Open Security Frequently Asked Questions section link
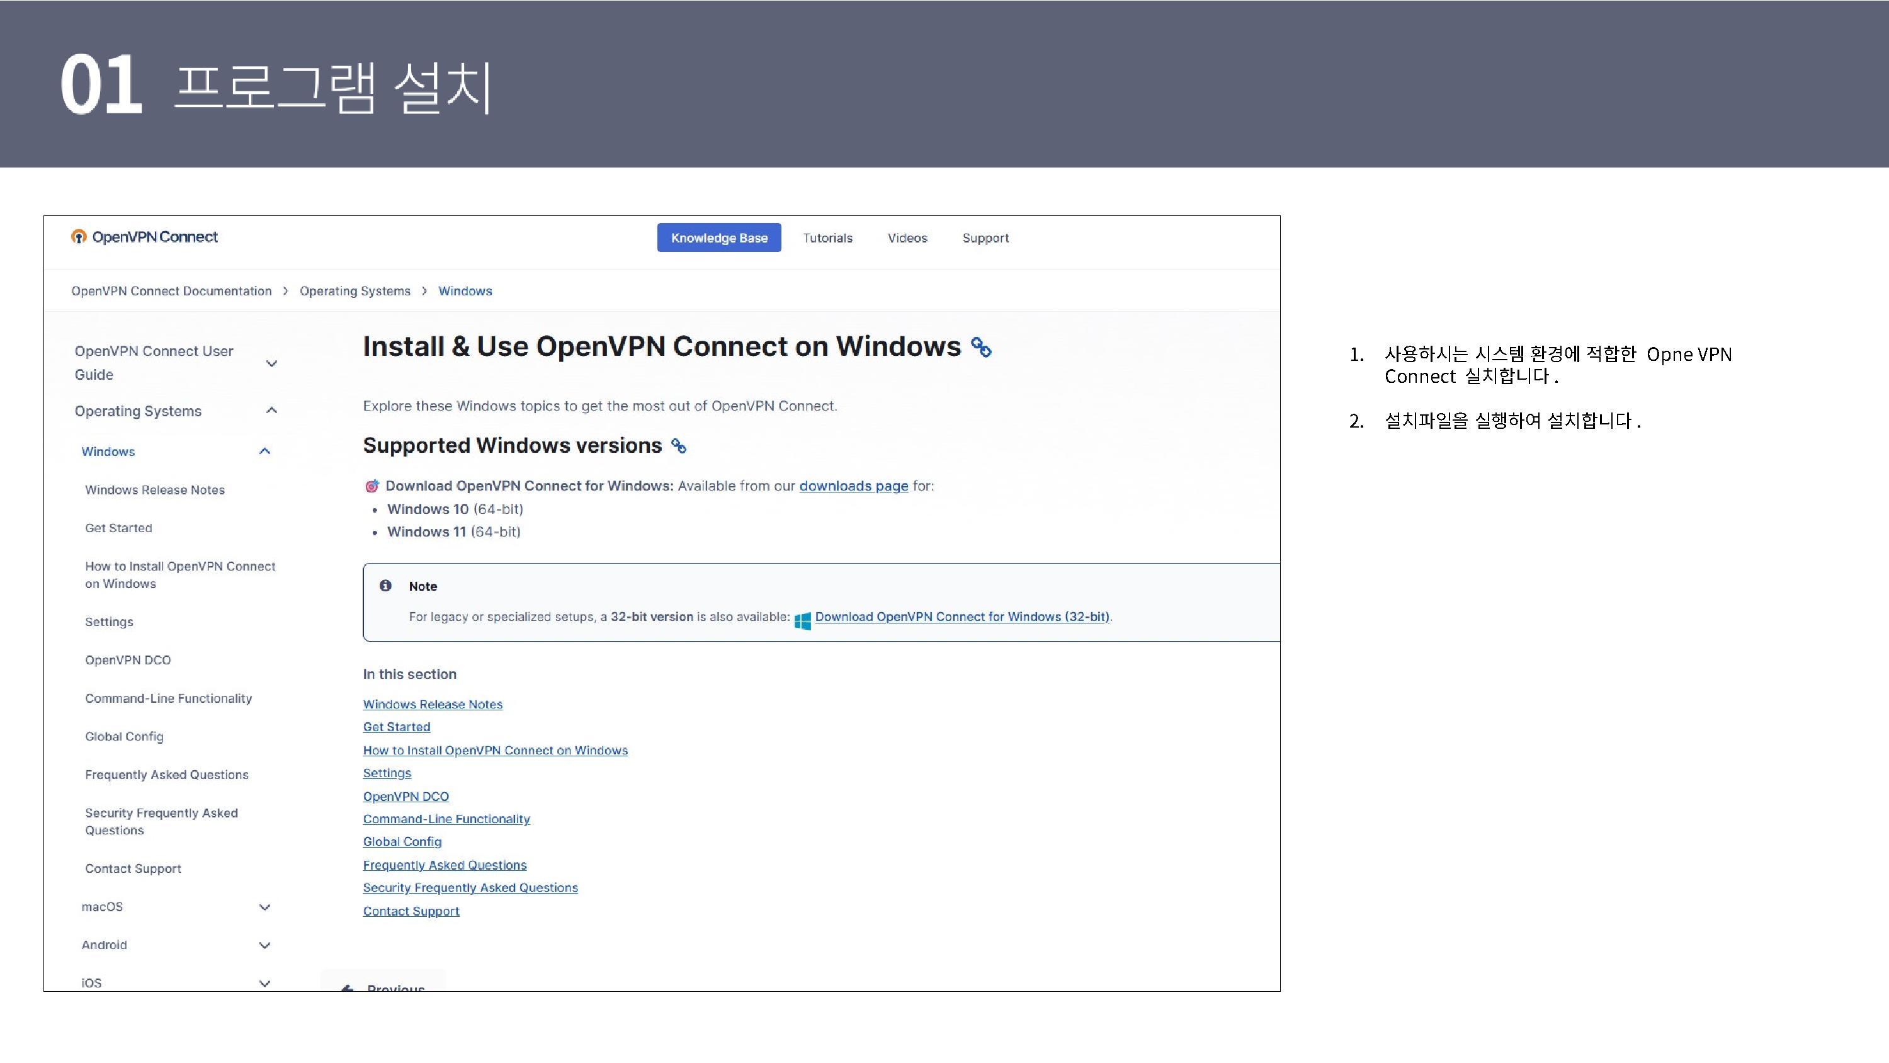1889x1063 pixels. pos(471,889)
